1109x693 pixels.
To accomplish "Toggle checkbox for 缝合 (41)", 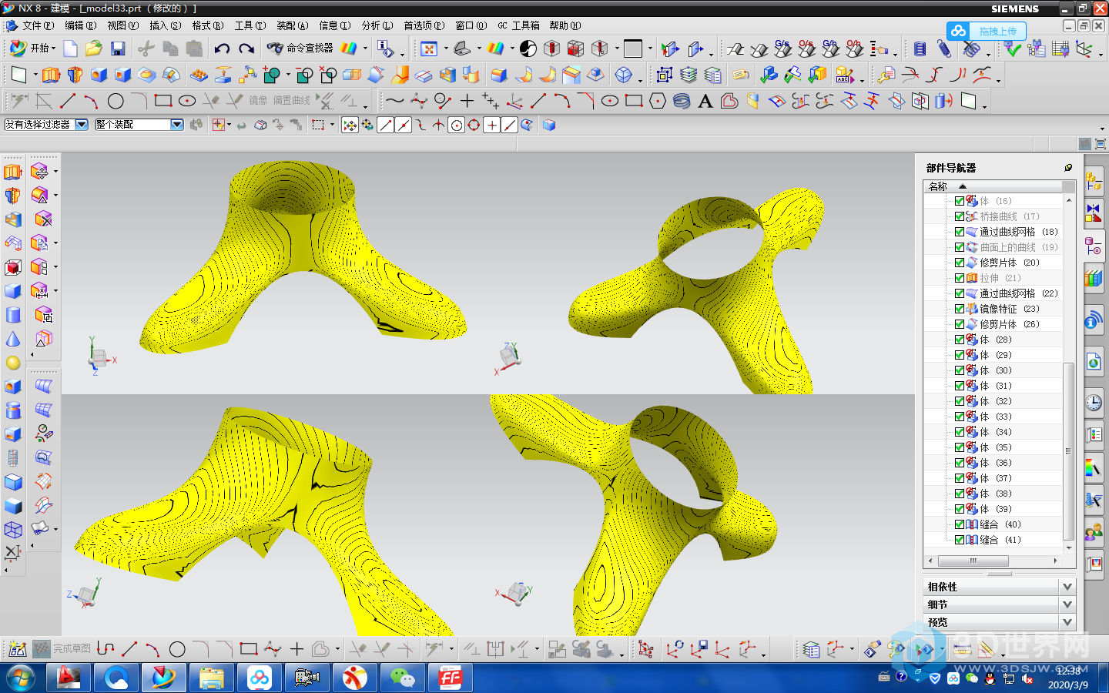I will coord(960,540).
